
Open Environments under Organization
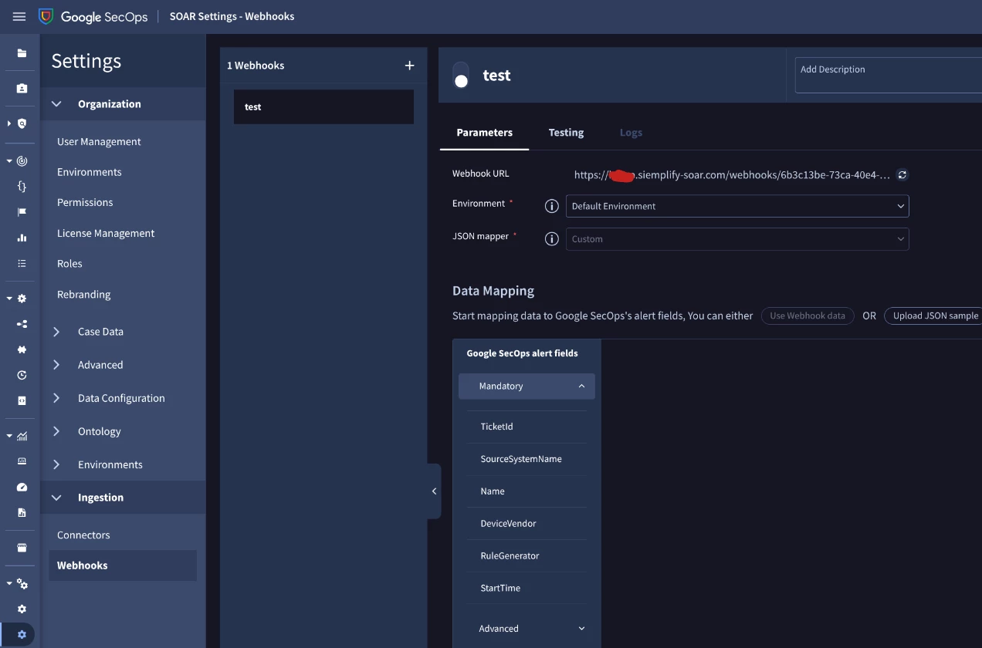tap(90, 172)
